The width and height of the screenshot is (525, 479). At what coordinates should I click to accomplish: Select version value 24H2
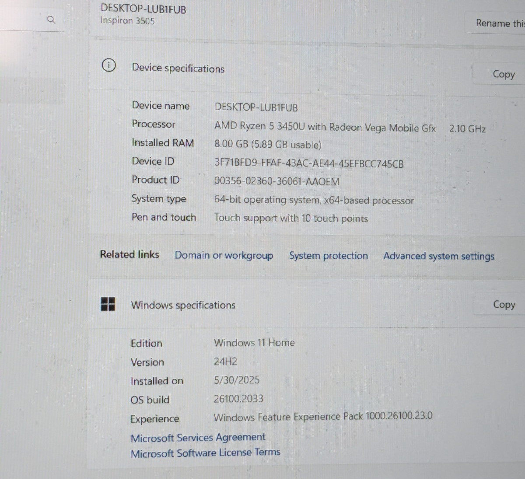[x=225, y=362]
